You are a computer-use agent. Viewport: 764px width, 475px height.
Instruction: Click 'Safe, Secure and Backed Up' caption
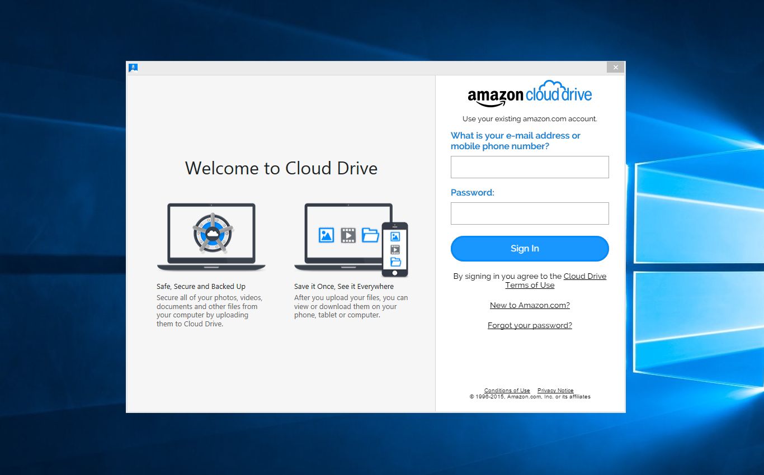pyautogui.click(x=201, y=287)
